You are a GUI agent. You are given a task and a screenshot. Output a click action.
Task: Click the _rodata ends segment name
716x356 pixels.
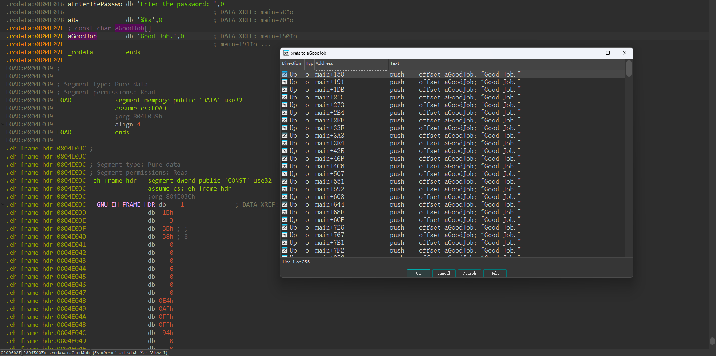80,52
